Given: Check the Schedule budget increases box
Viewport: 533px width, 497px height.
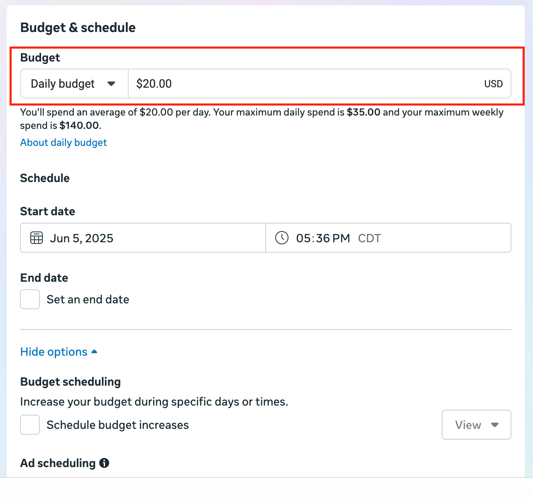Looking at the screenshot, I should (x=30, y=425).
